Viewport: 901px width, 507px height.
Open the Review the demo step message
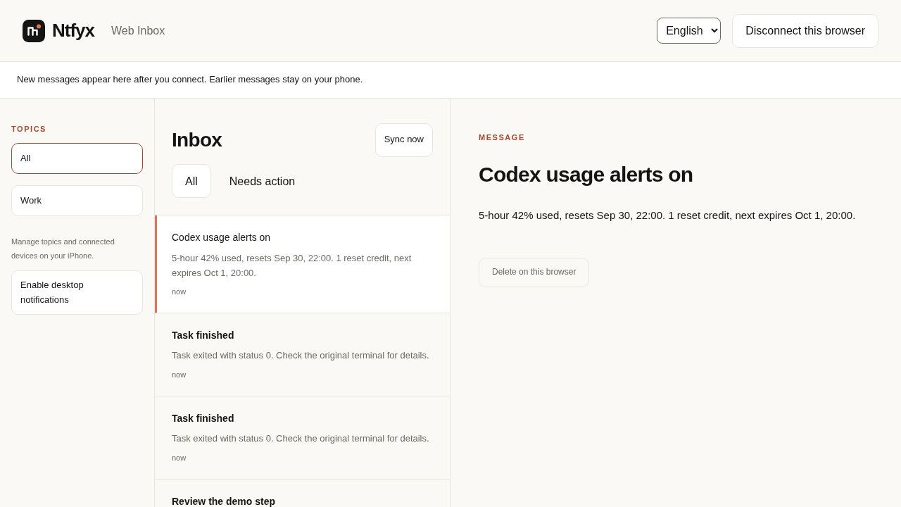click(303, 494)
